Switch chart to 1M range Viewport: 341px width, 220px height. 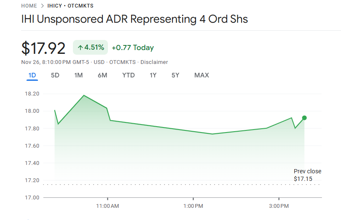point(78,75)
